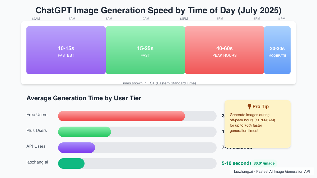Click the Free Users row label
Screen dimensions: 317x178
pos(37,115)
